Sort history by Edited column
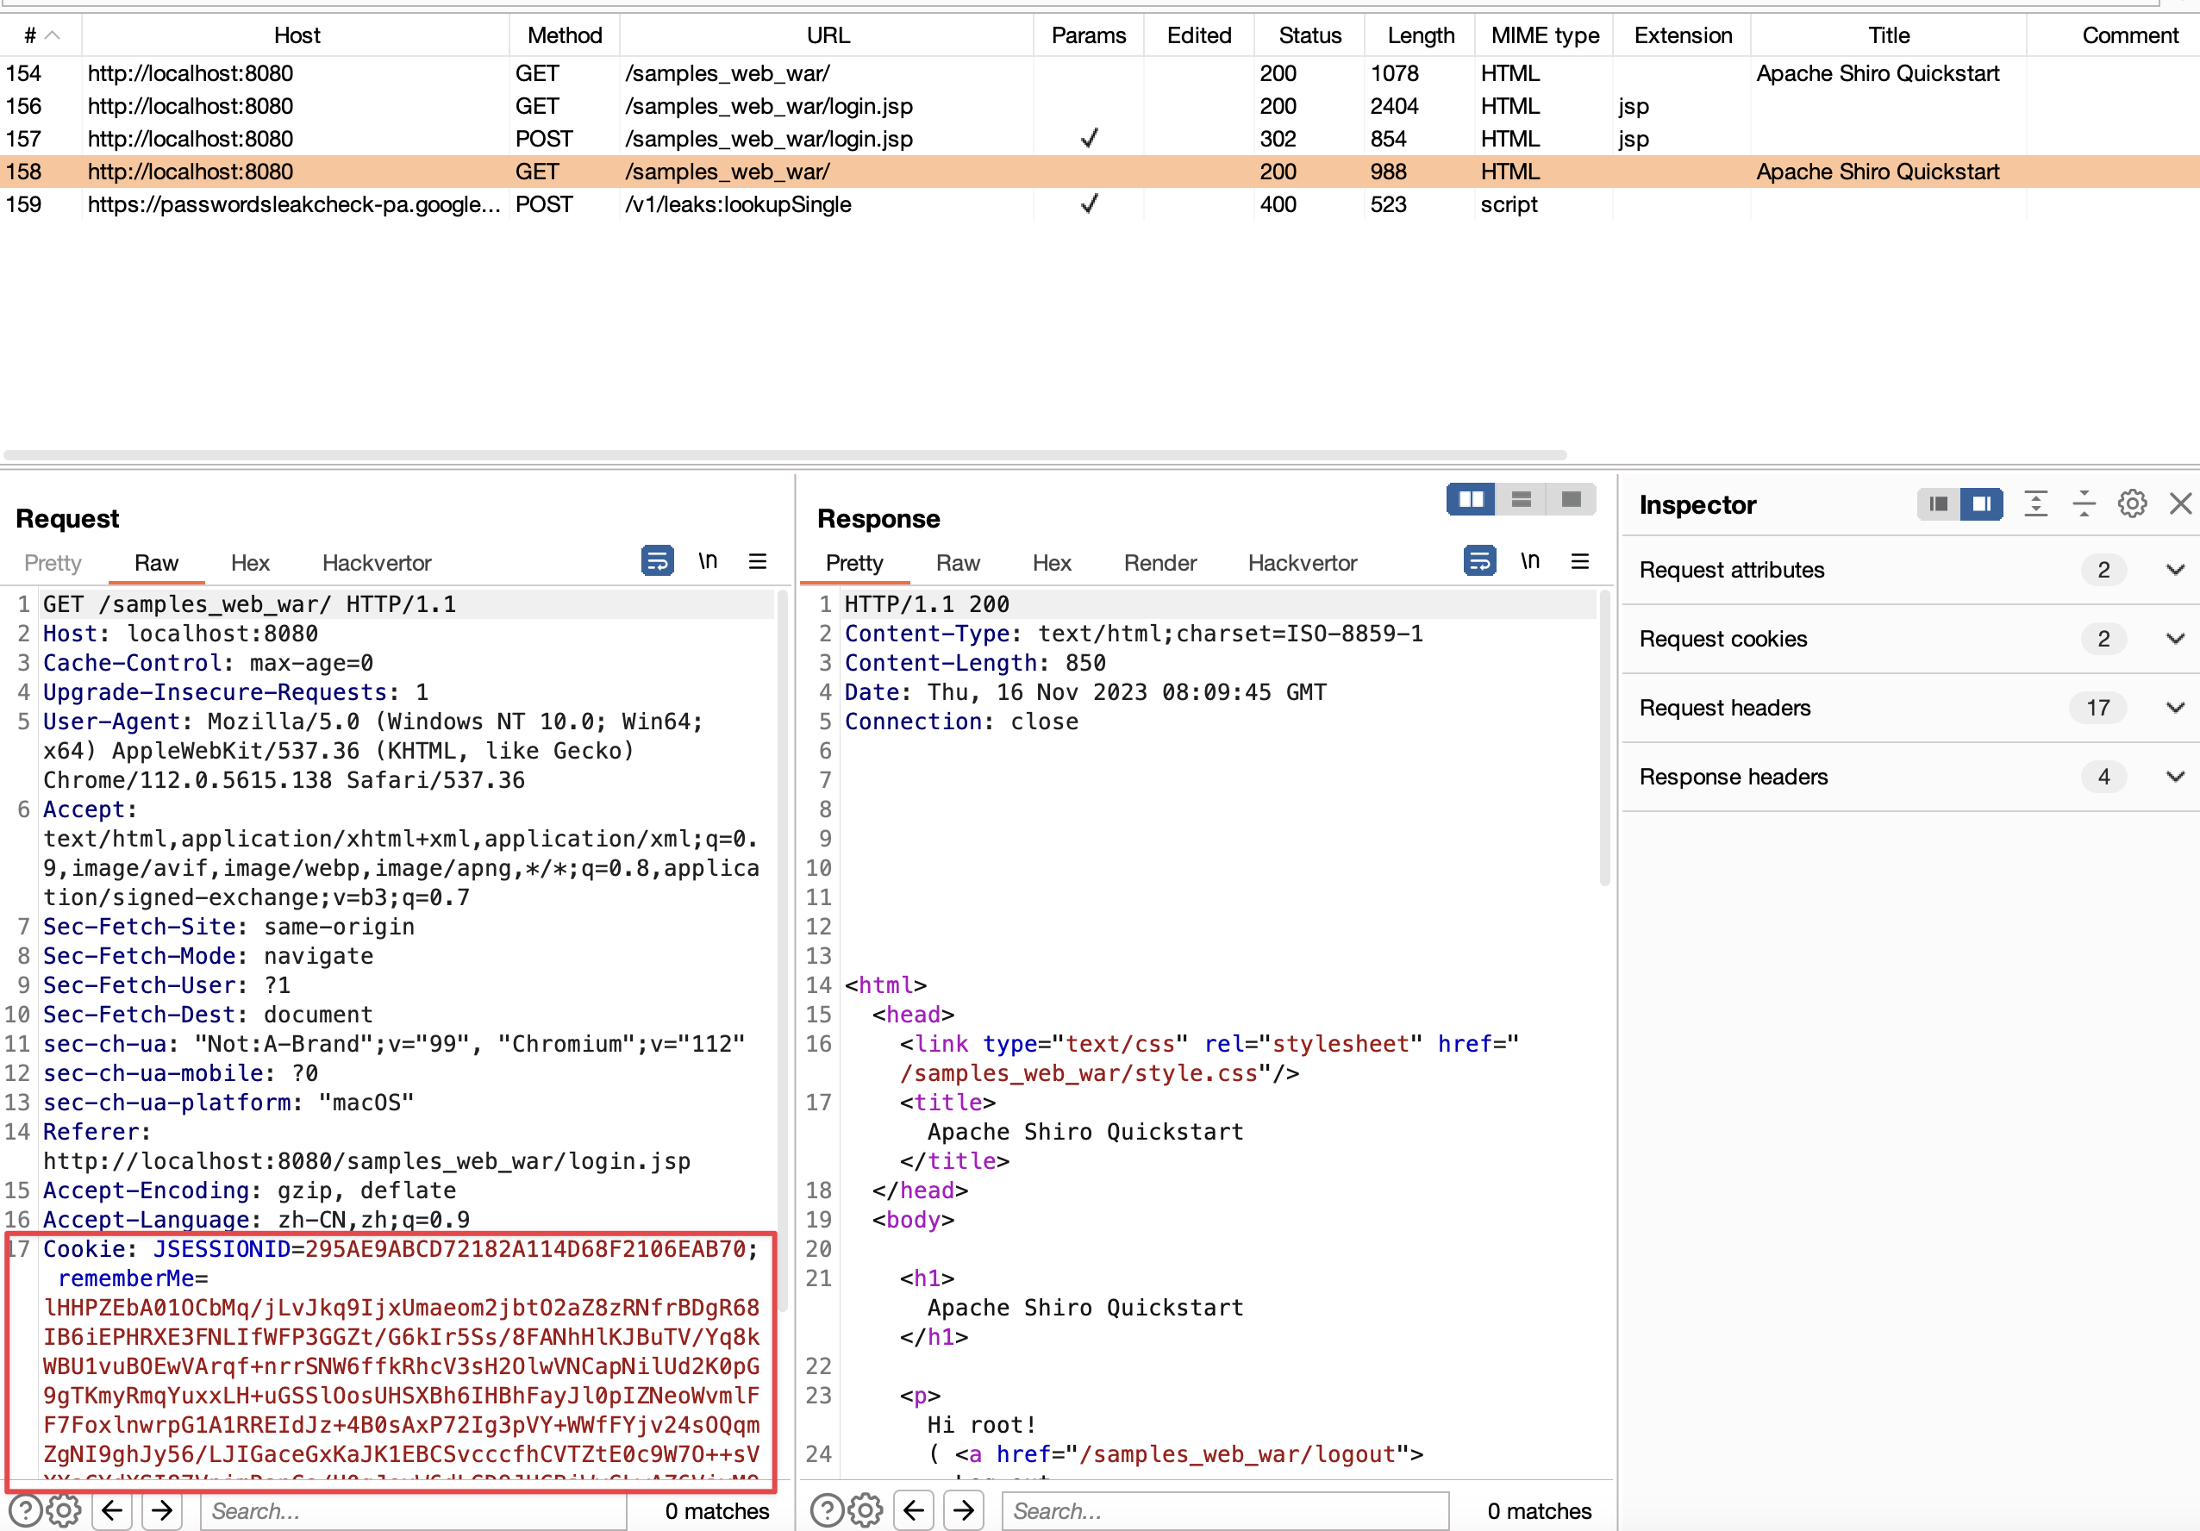 coord(1198,35)
